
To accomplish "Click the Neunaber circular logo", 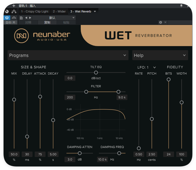I will (21, 36).
